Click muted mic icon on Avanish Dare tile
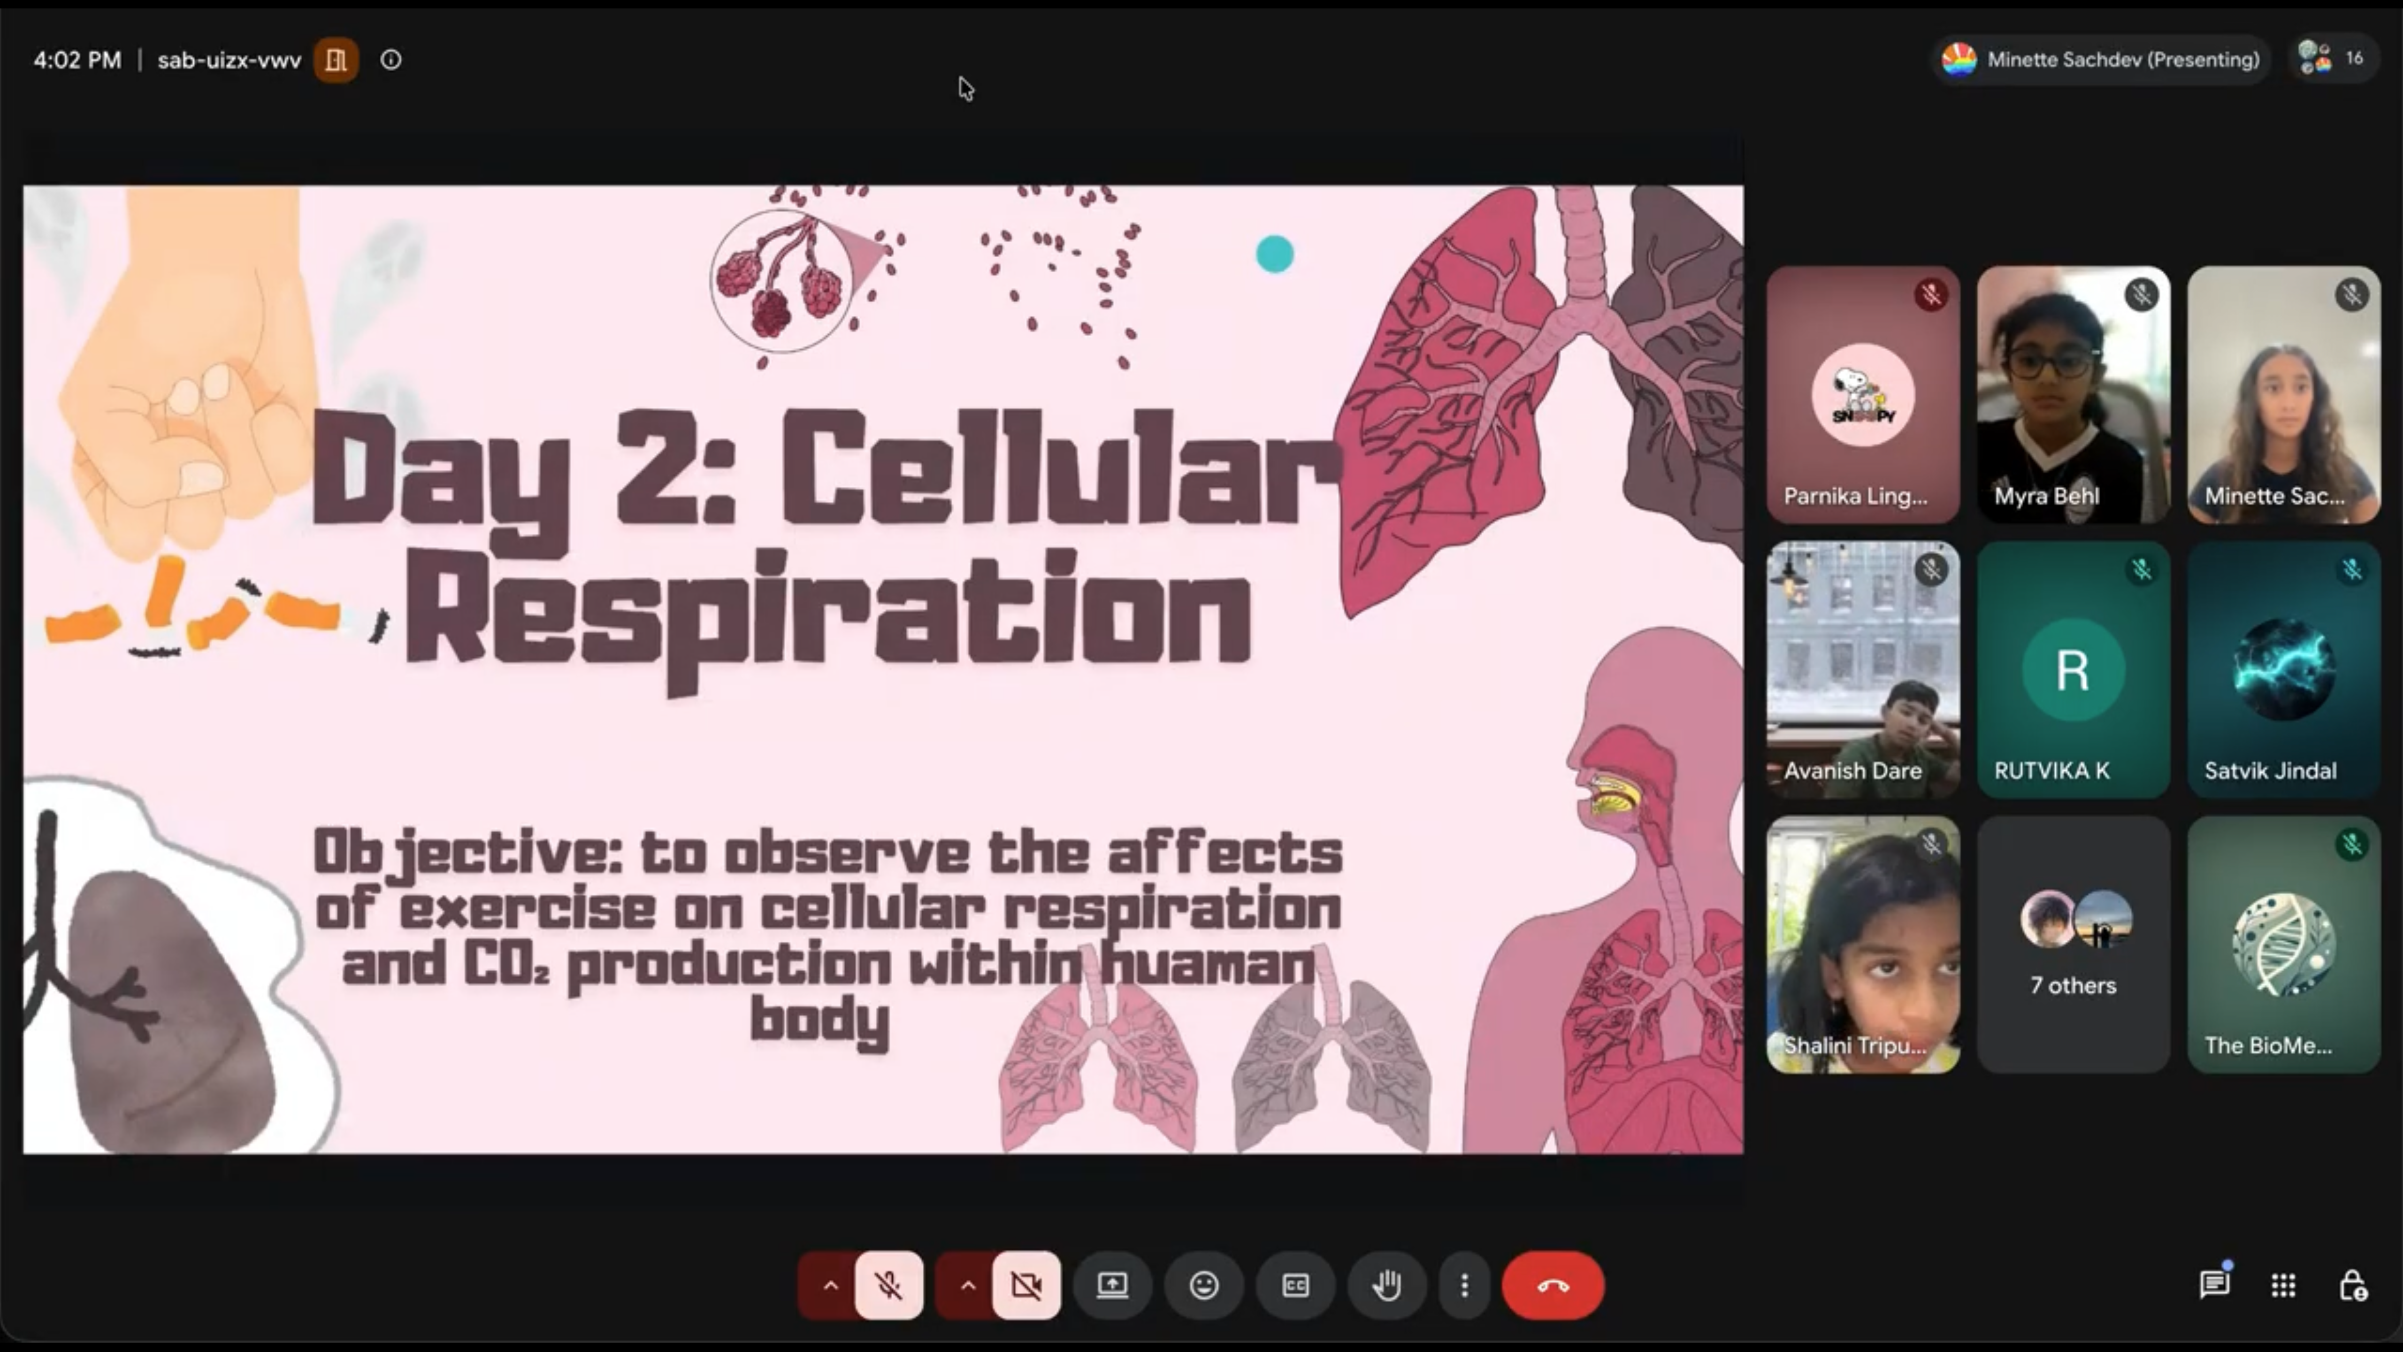 pos(1931,569)
